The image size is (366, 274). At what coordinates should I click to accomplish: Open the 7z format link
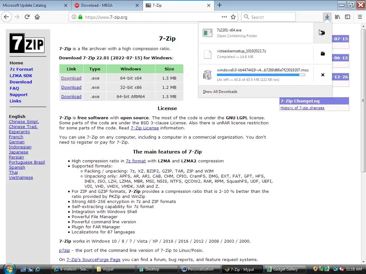136,161
